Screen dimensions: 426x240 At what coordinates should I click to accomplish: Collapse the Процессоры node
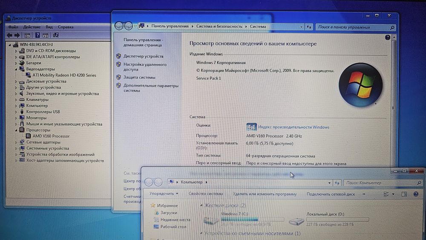pos(16,130)
